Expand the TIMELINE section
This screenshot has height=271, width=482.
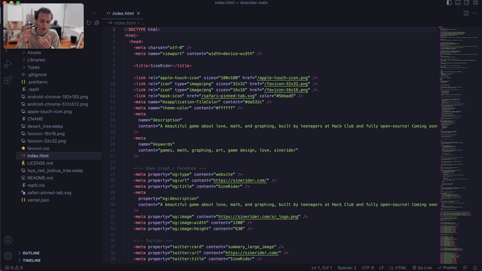[31, 261]
